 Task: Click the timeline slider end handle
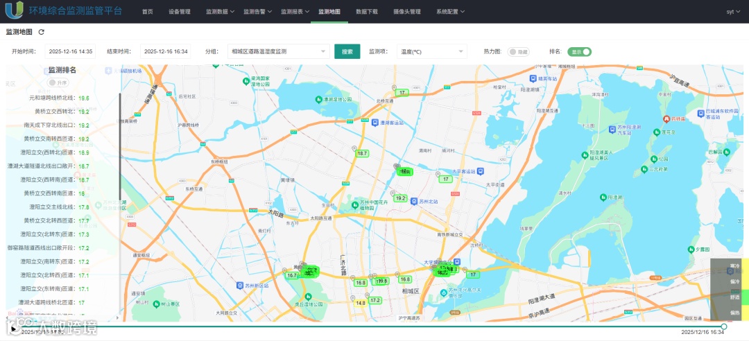[x=724, y=326]
